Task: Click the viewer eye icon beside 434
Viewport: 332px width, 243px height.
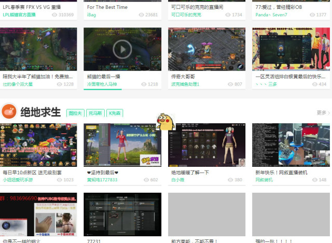Action: pyautogui.click(x=315, y=84)
